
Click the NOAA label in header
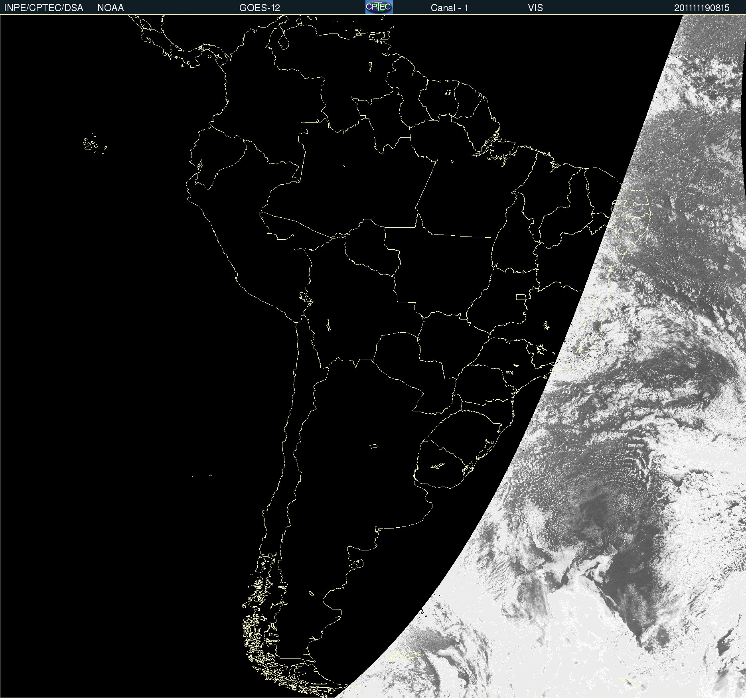(x=111, y=8)
